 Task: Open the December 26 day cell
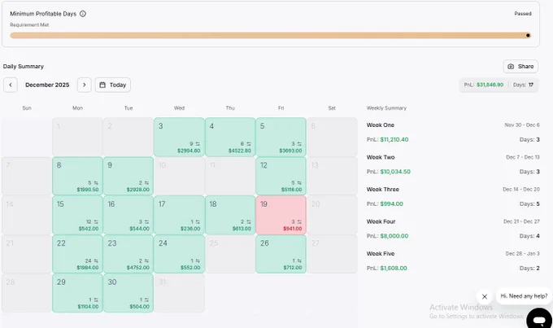coord(281,254)
